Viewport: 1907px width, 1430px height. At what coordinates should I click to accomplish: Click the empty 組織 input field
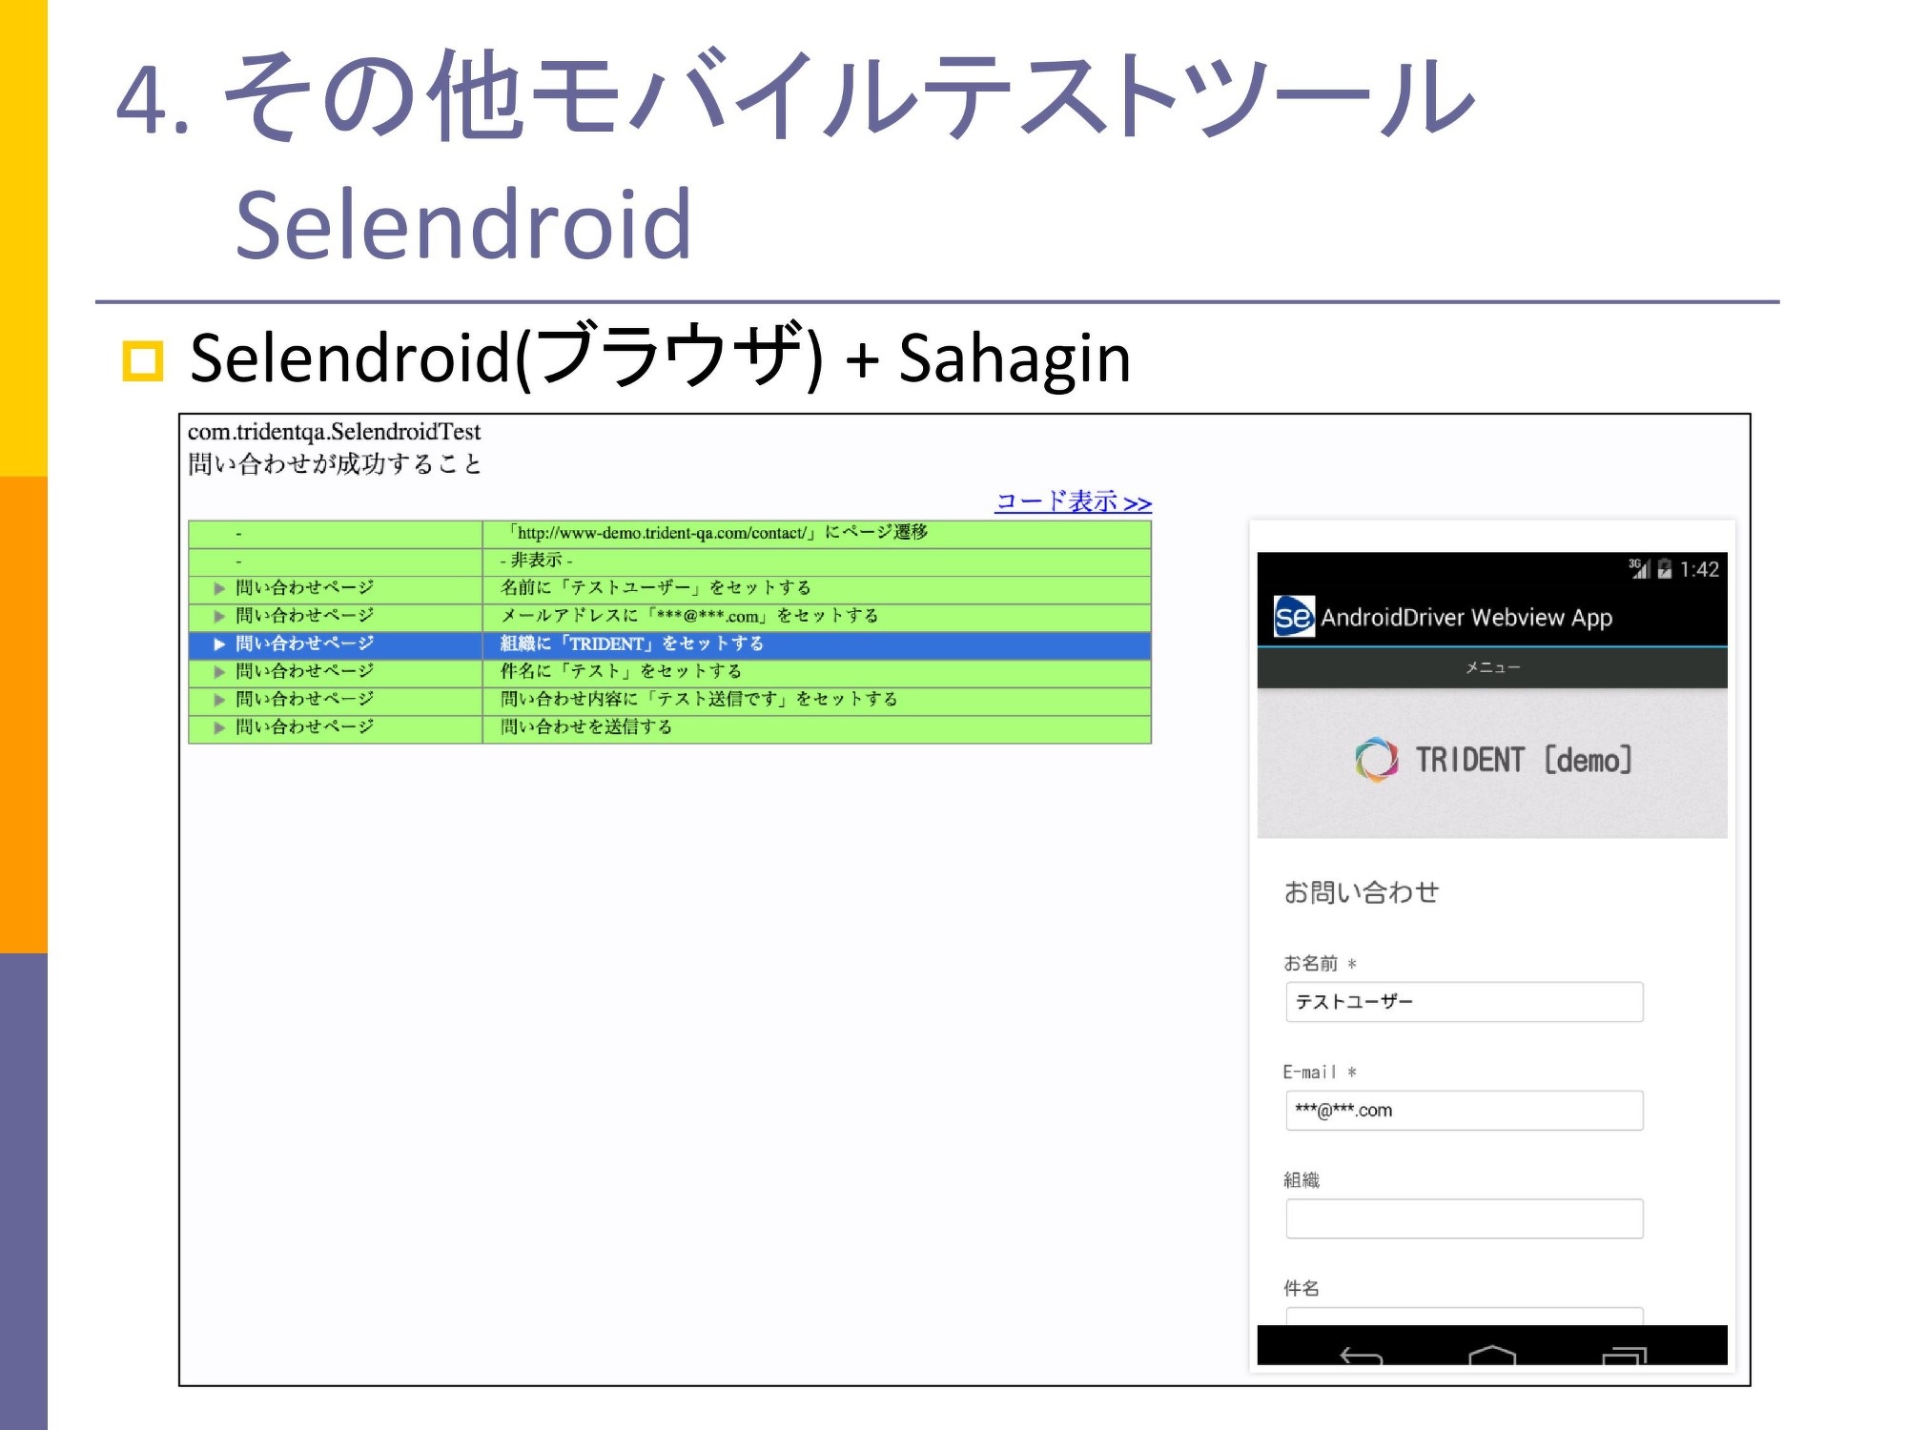1464,1218
